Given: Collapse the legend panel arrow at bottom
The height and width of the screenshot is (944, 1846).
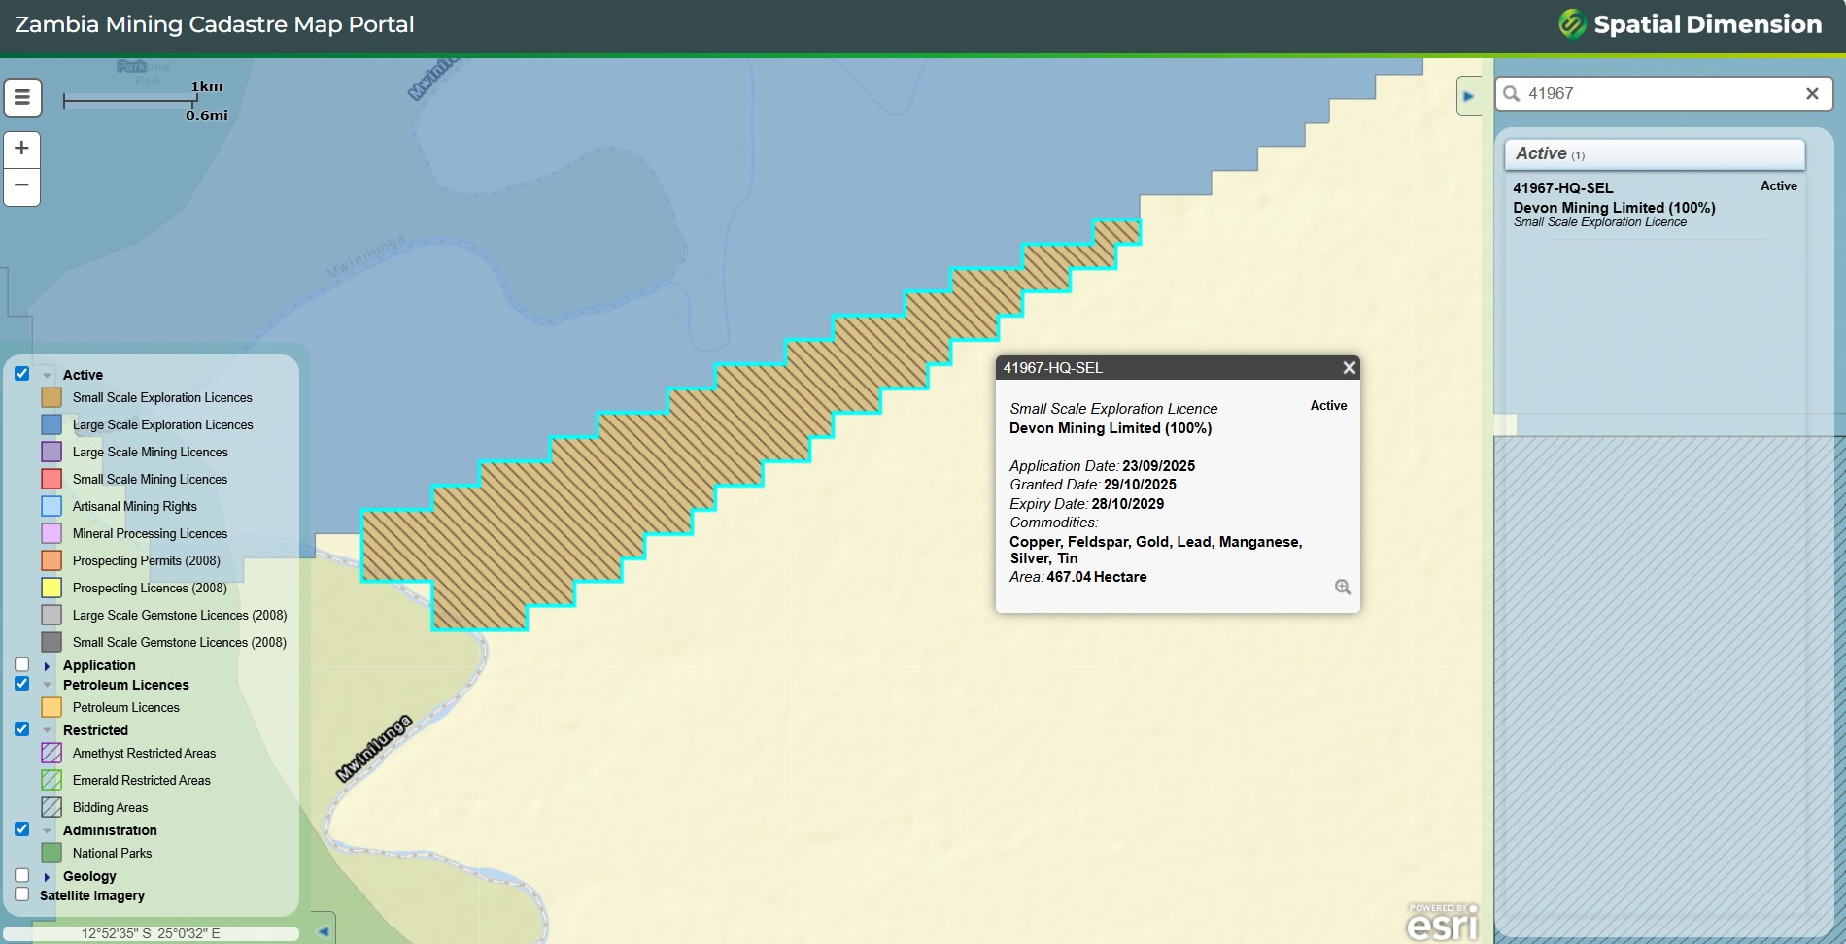Looking at the screenshot, I should pyautogui.click(x=324, y=931).
